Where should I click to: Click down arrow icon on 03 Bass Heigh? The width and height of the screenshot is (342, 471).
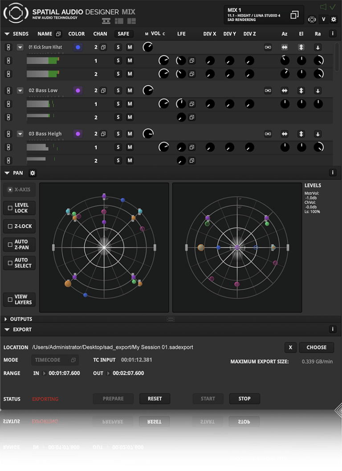(318, 134)
